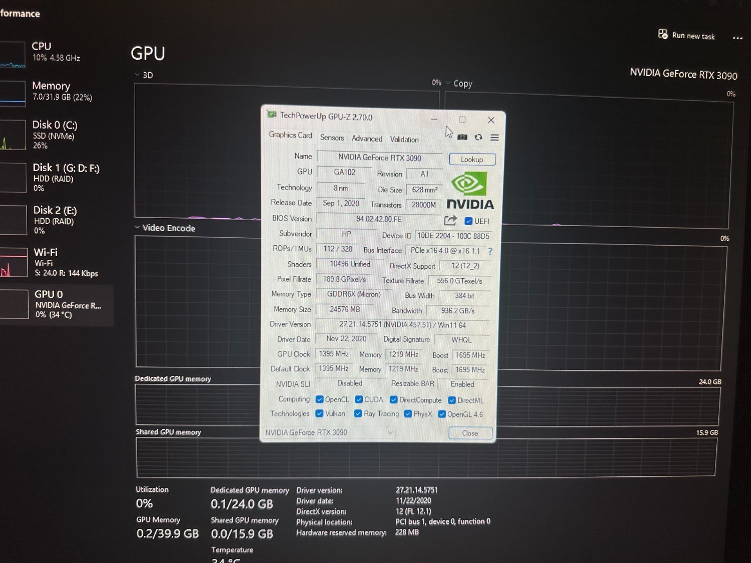This screenshot has height=563, width=751.
Task: Select GPU 0 in performance sidebar
Action: click(x=56, y=304)
